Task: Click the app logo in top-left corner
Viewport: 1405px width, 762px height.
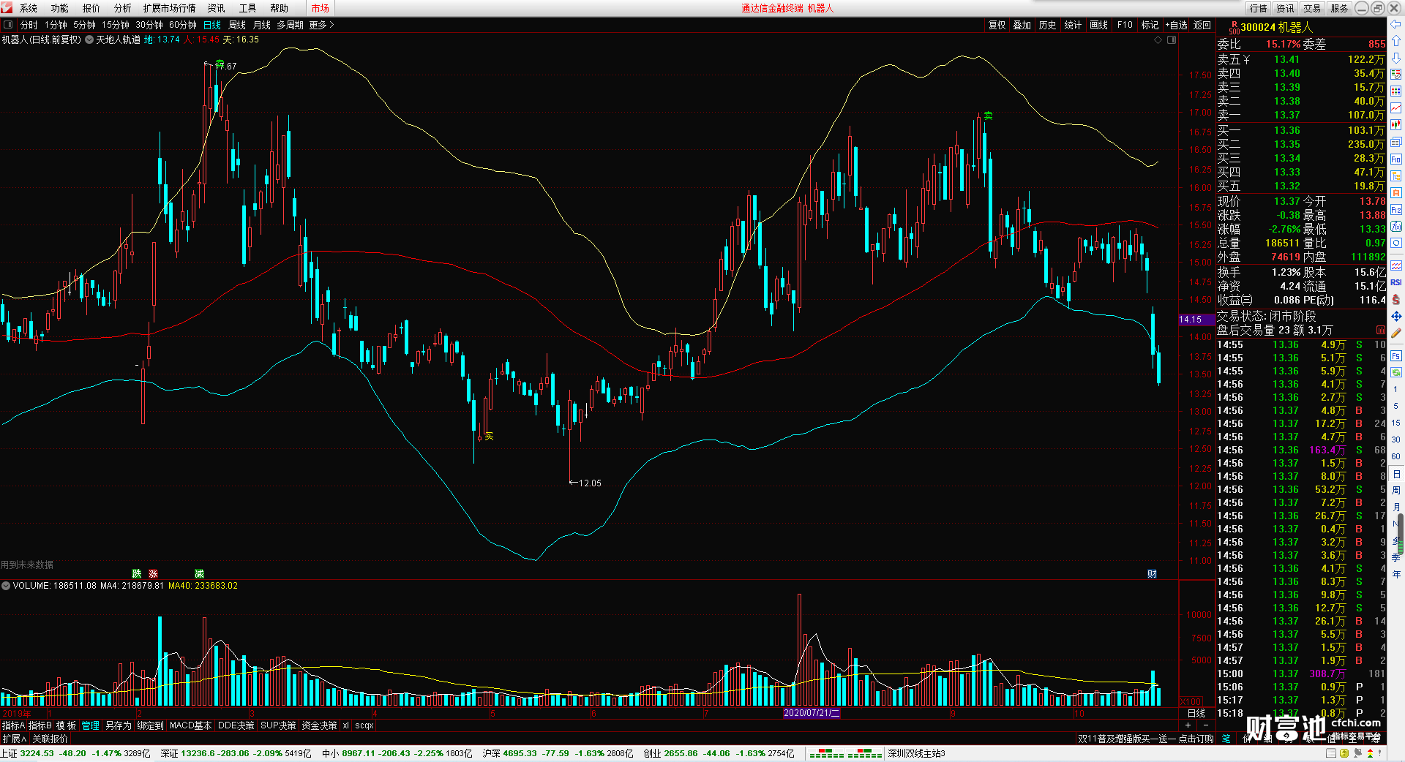Action: (7, 8)
